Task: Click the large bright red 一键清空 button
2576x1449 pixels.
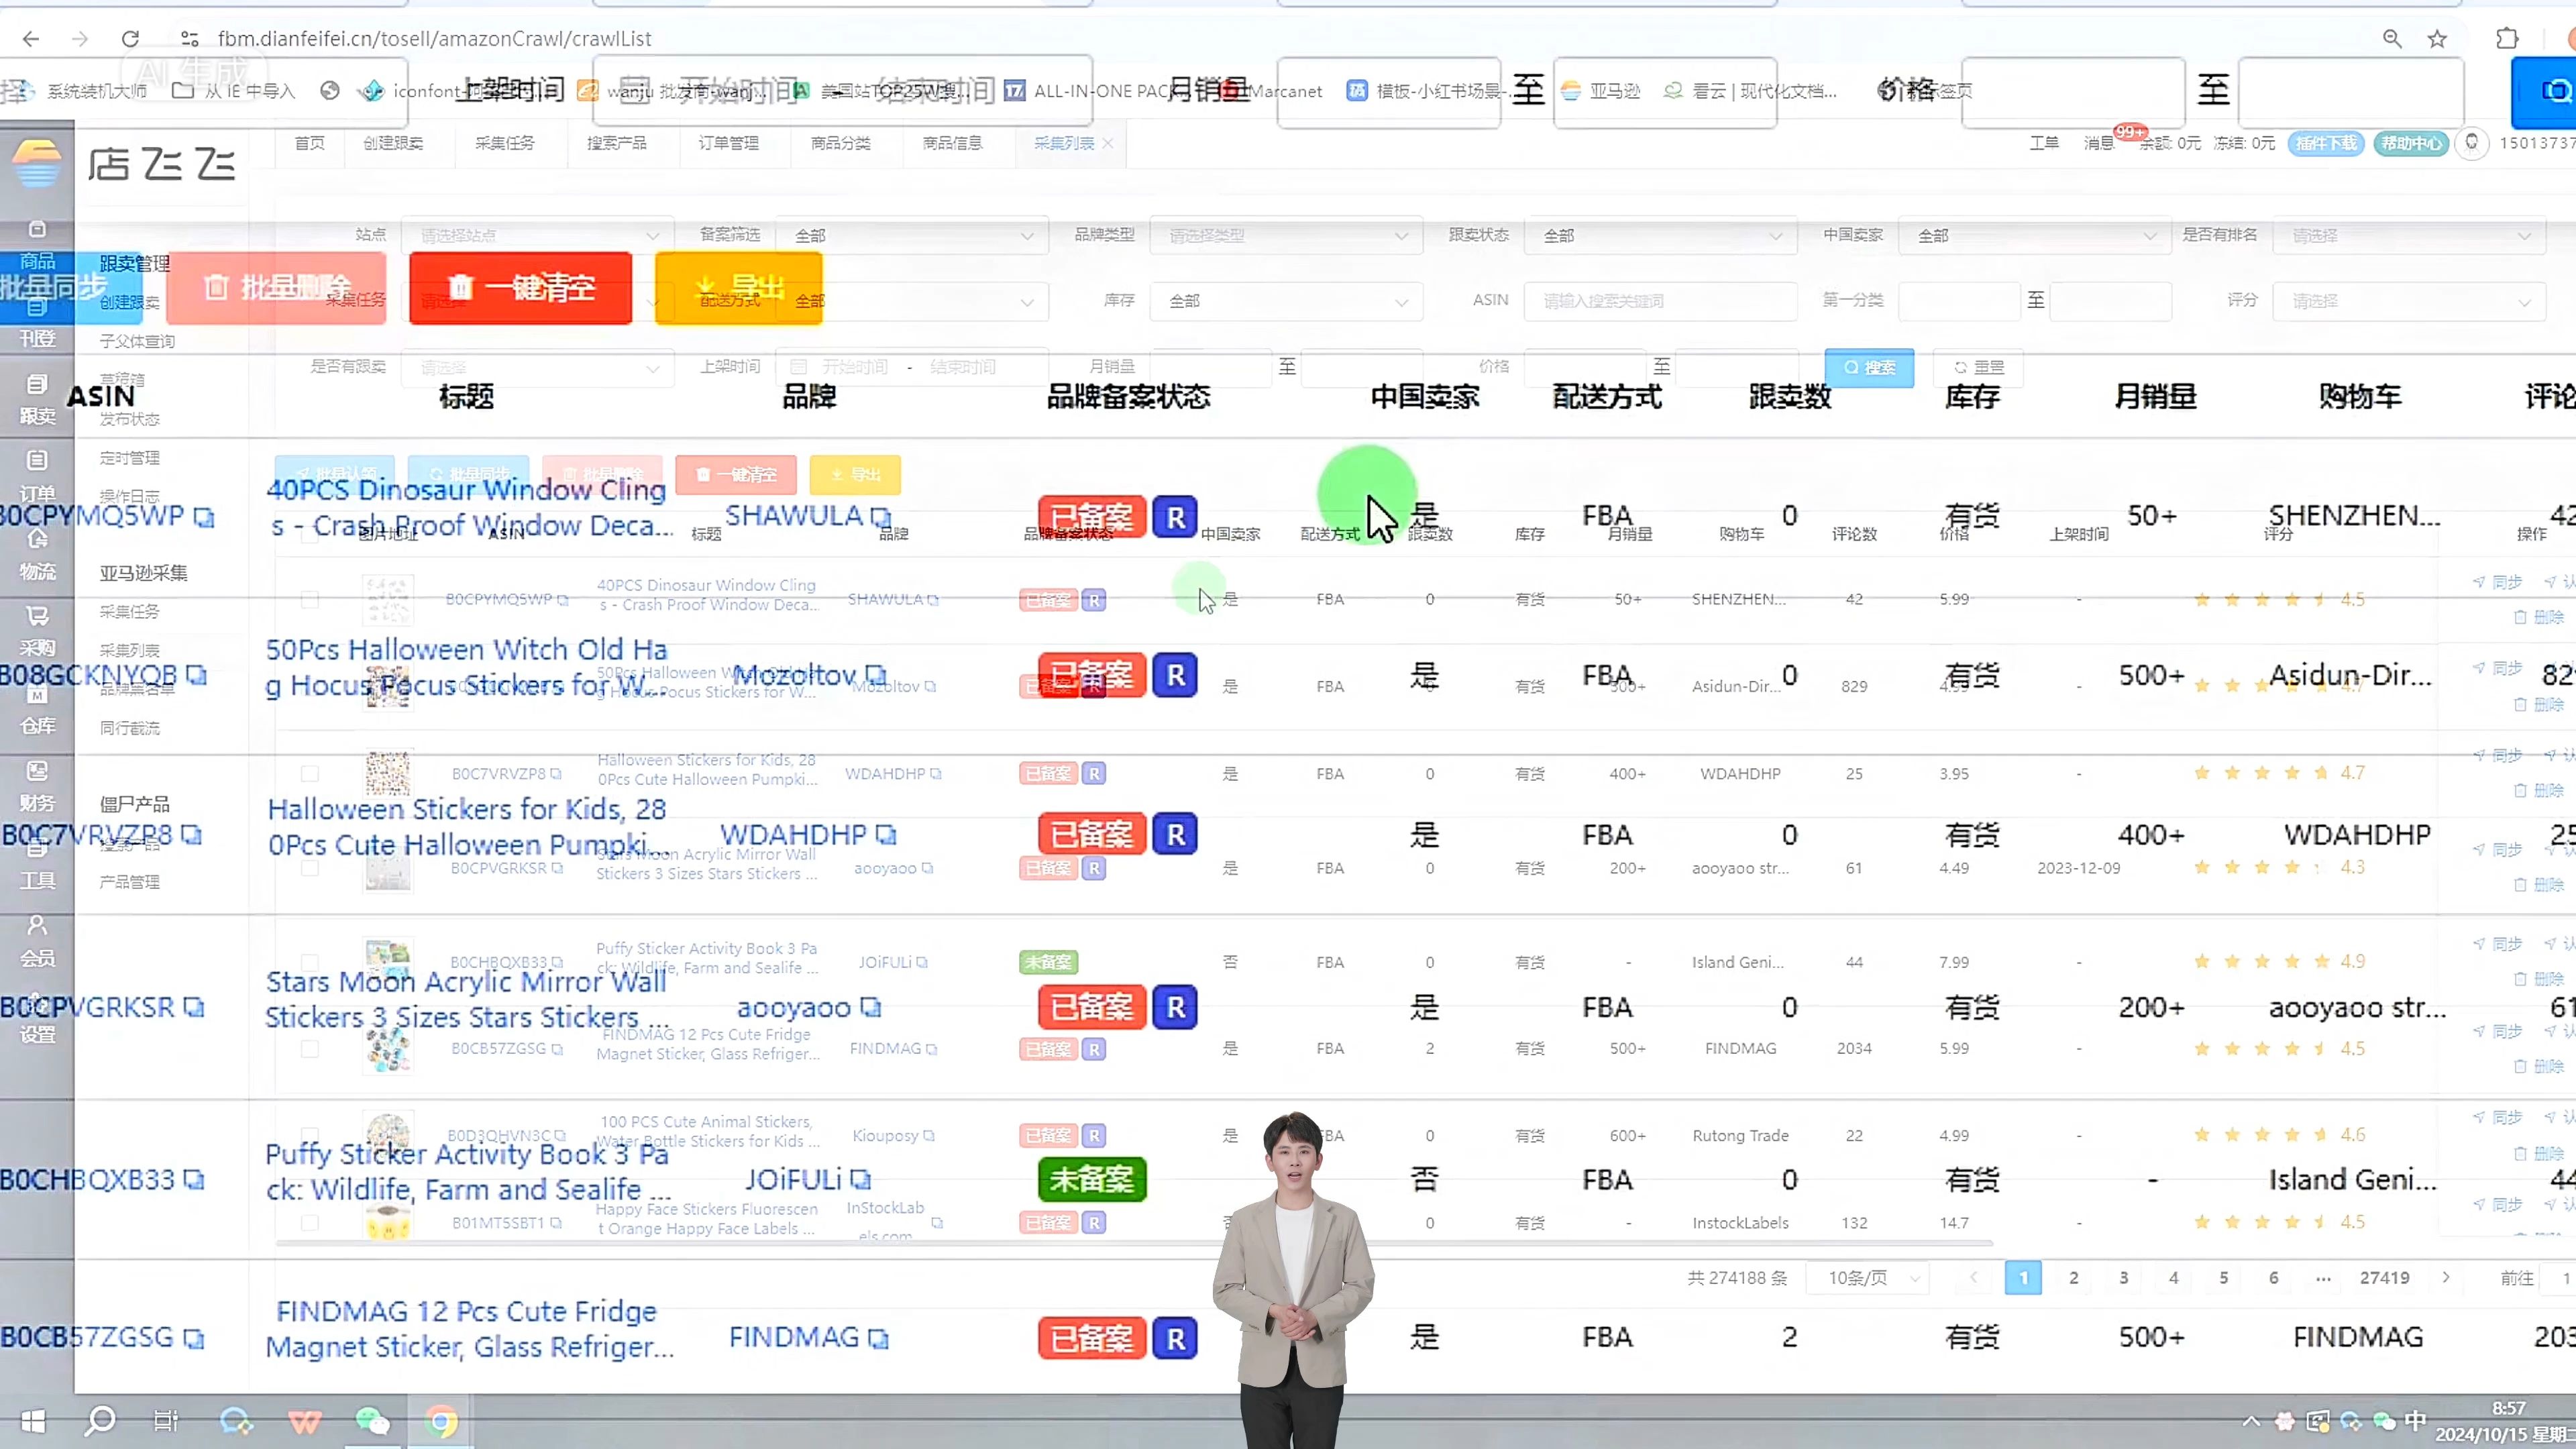Action: coord(521,288)
